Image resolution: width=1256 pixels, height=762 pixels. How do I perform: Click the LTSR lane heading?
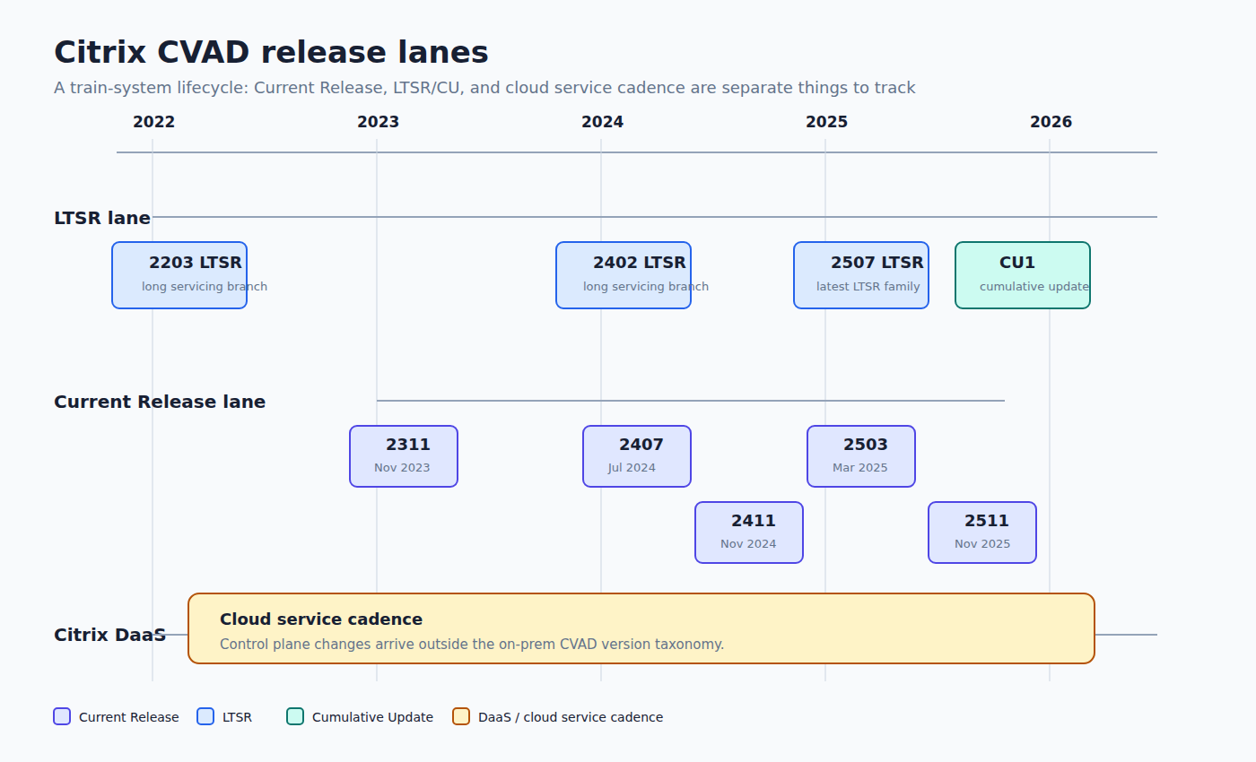pyautogui.click(x=102, y=218)
